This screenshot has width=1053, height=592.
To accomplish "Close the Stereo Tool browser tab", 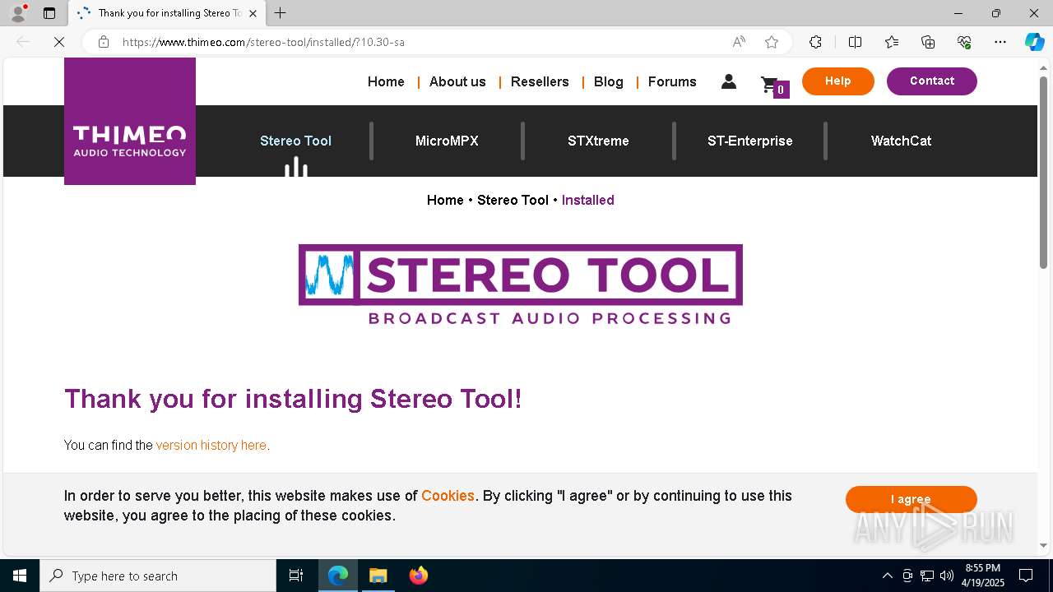I will [x=253, y=13].
